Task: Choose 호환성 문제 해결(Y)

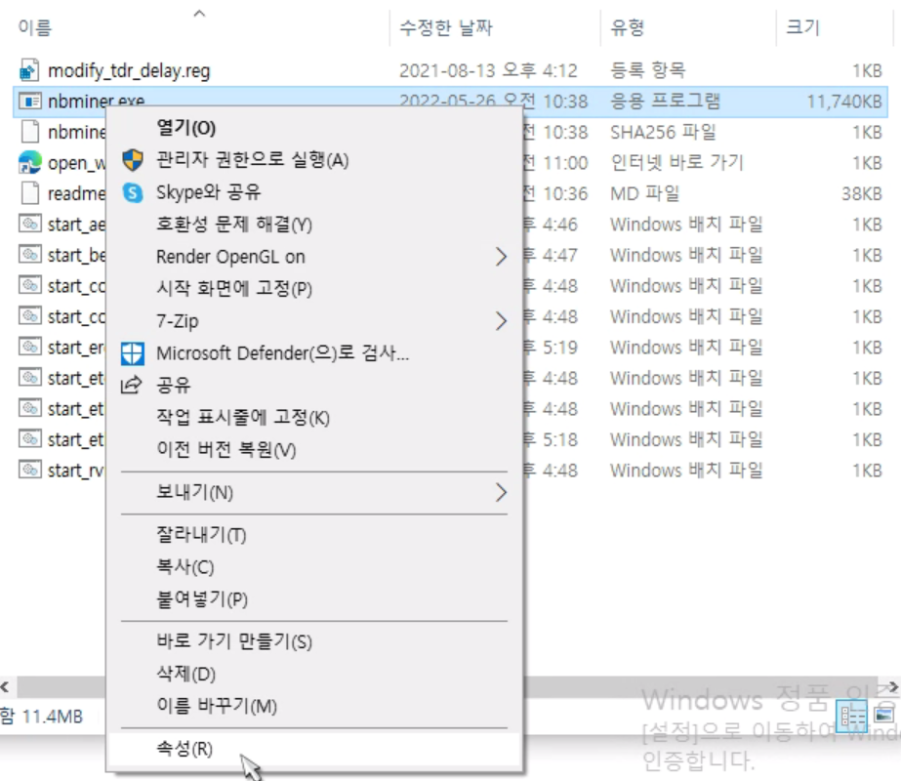Action: click(234, 225)
